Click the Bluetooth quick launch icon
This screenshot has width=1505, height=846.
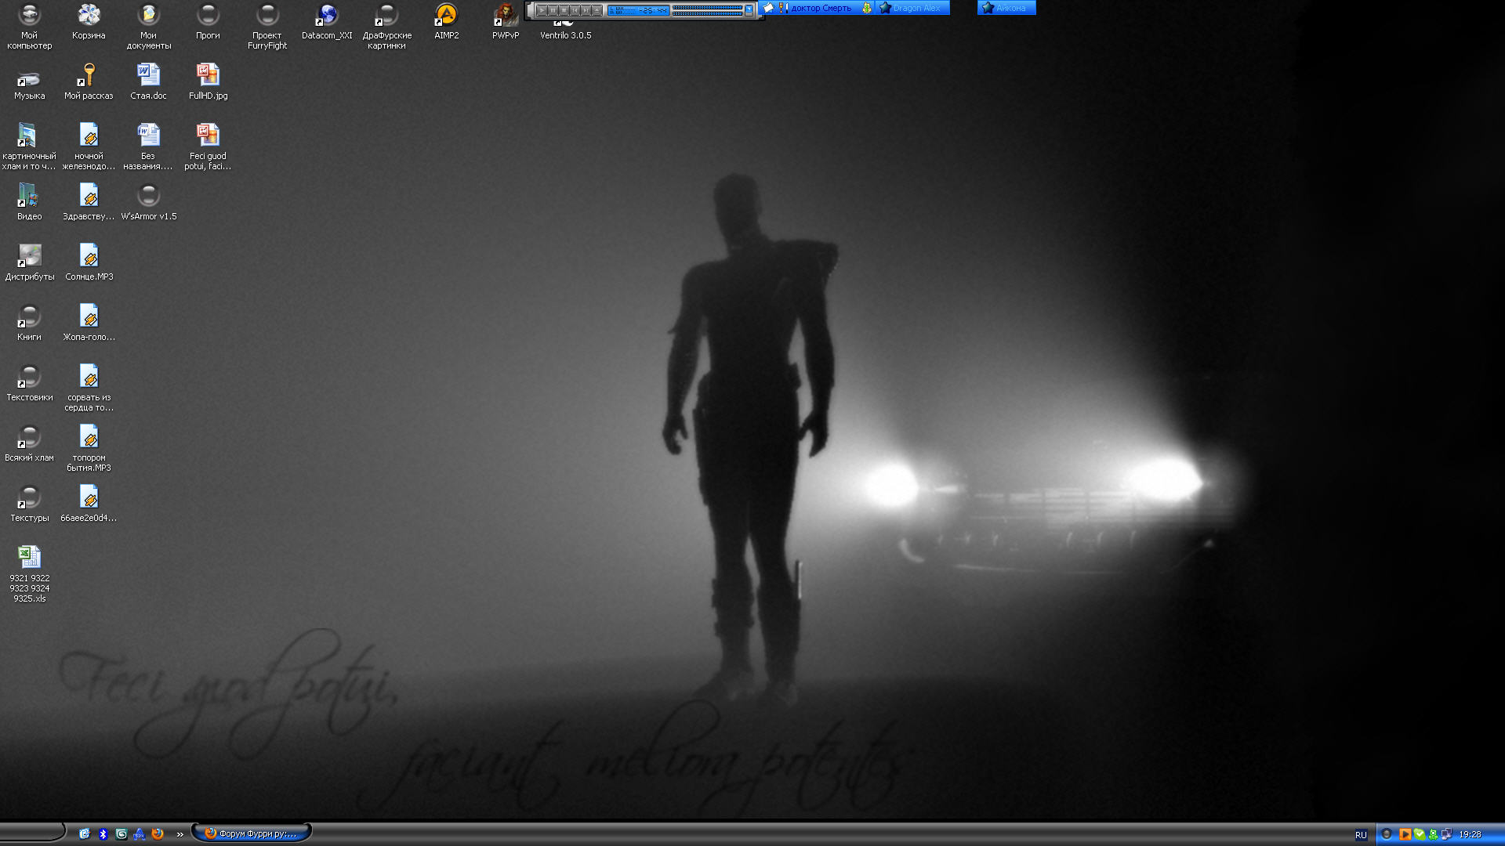coord(103,834)
